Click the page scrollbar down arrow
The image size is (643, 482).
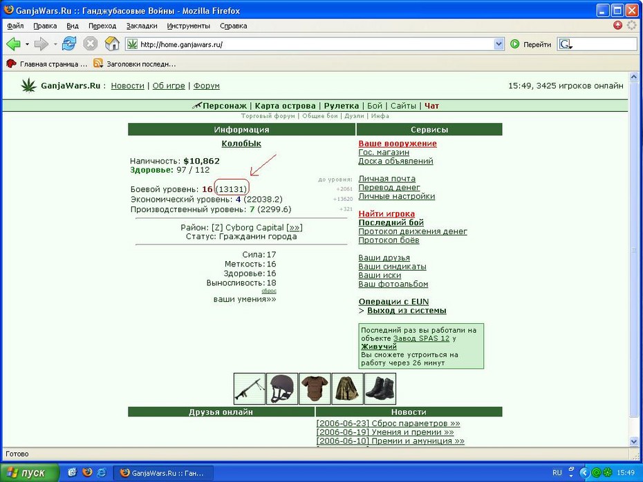point(633,441)
